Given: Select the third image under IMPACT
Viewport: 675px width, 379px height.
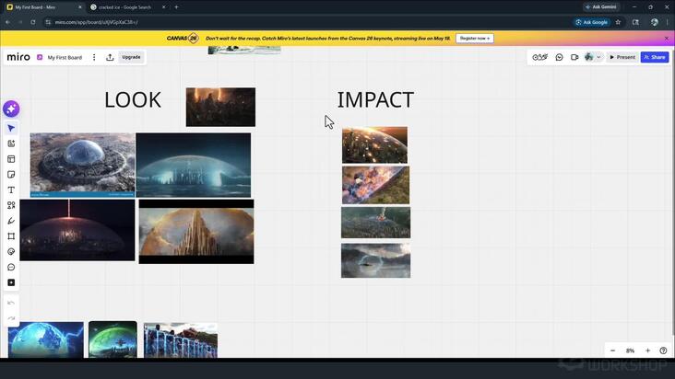Looking at the screenshot, I should click(x=376, y=223).
